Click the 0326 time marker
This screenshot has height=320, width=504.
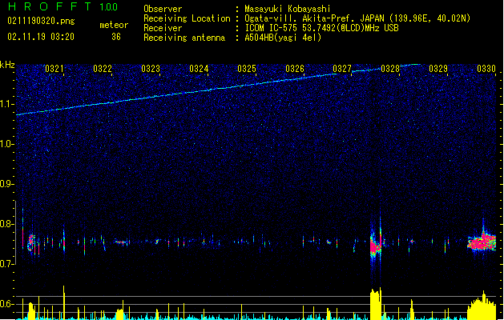coord(295,69)
